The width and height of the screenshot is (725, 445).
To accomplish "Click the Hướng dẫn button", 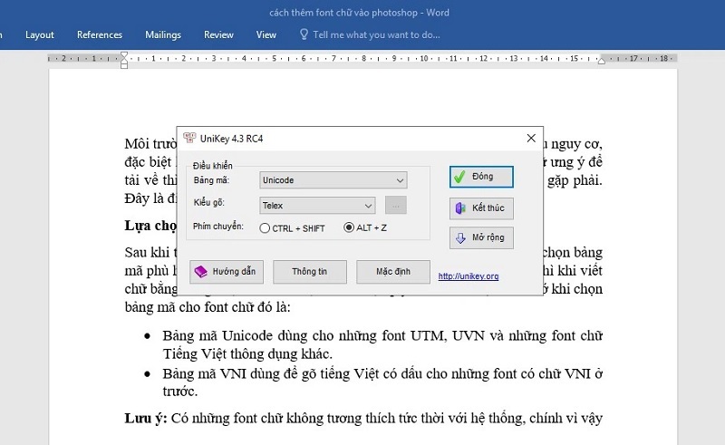I will 227,272.
